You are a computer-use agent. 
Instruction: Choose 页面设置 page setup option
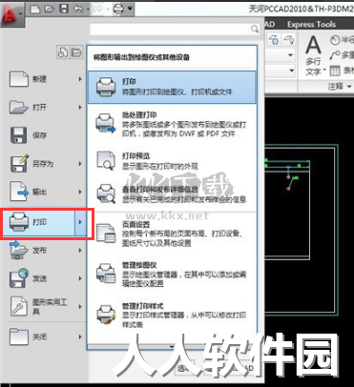tap(172, 234)
